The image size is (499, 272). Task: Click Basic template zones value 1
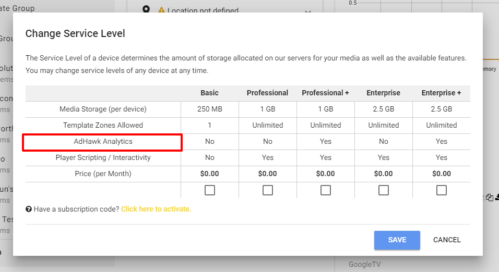click(210, 125)
